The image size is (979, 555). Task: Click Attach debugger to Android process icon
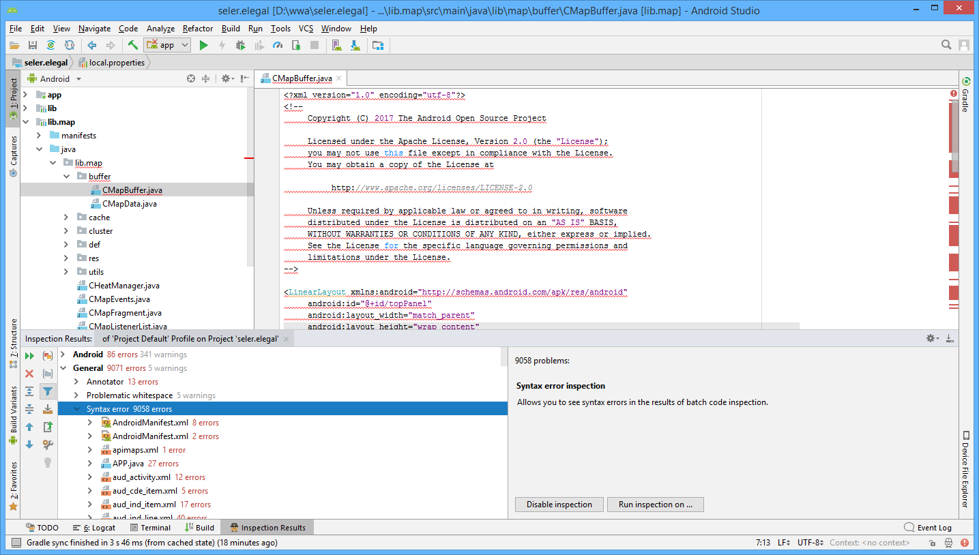[x=296, y=45]
